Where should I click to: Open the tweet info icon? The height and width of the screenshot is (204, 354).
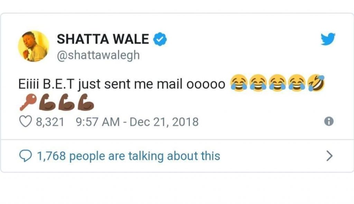(329, 121)
